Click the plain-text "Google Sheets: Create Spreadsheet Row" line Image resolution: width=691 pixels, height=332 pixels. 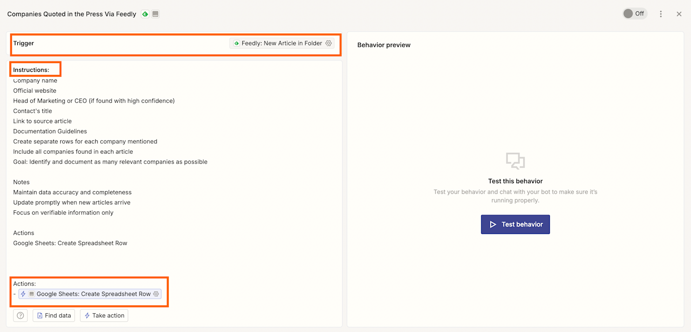pos(70,243)
